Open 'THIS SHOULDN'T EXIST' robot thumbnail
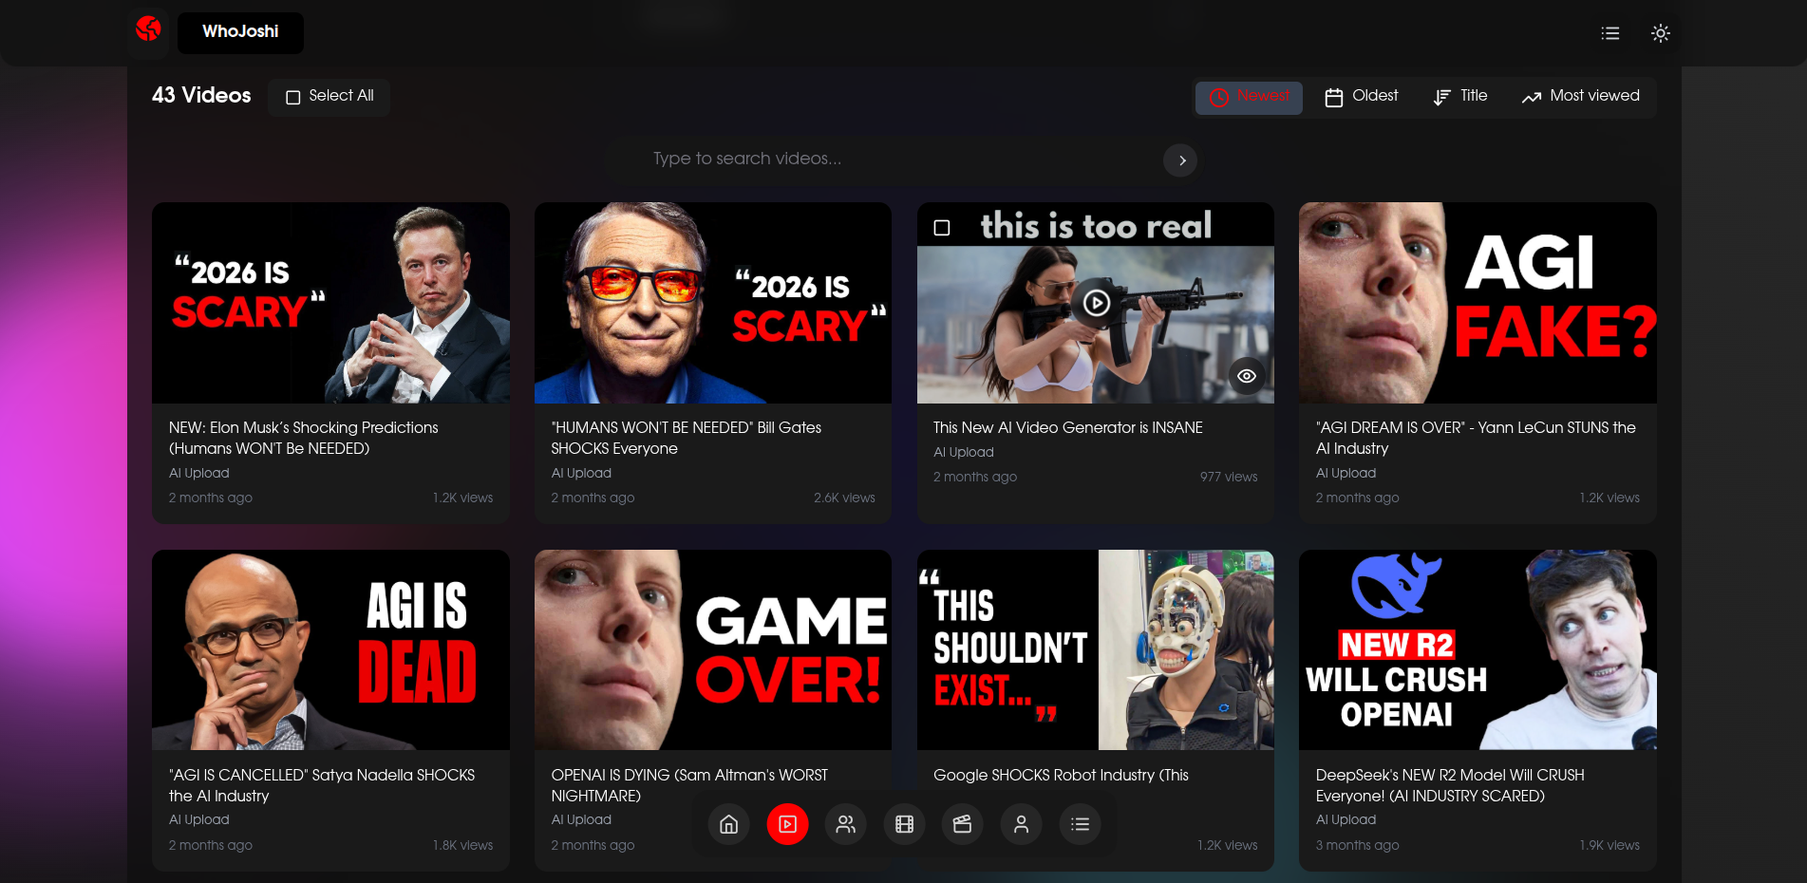Image resolution: width=1807 pixels, height=883 pixels. coord(1096,650)
